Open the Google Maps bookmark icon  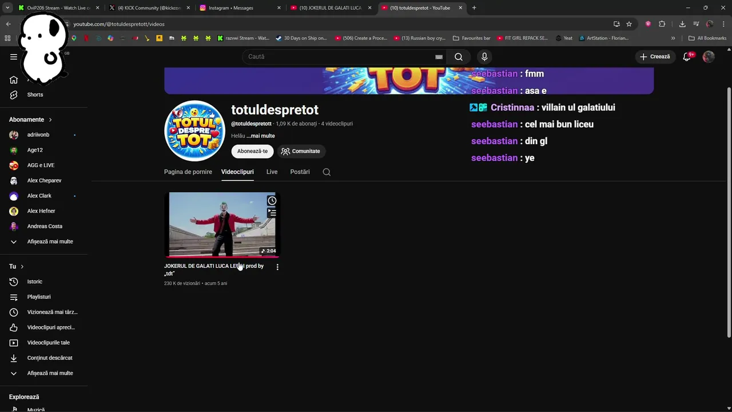point(74,38)
